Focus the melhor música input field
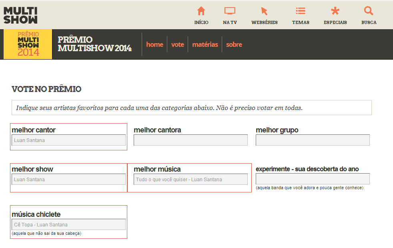The height and width of the screenshot is (248, 393). pyautogui.click(x=191, y=179)
